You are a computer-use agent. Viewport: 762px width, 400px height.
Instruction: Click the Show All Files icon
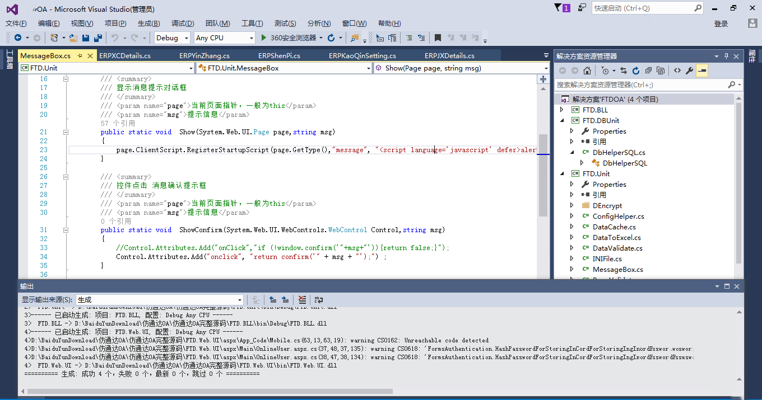(661, 70)
